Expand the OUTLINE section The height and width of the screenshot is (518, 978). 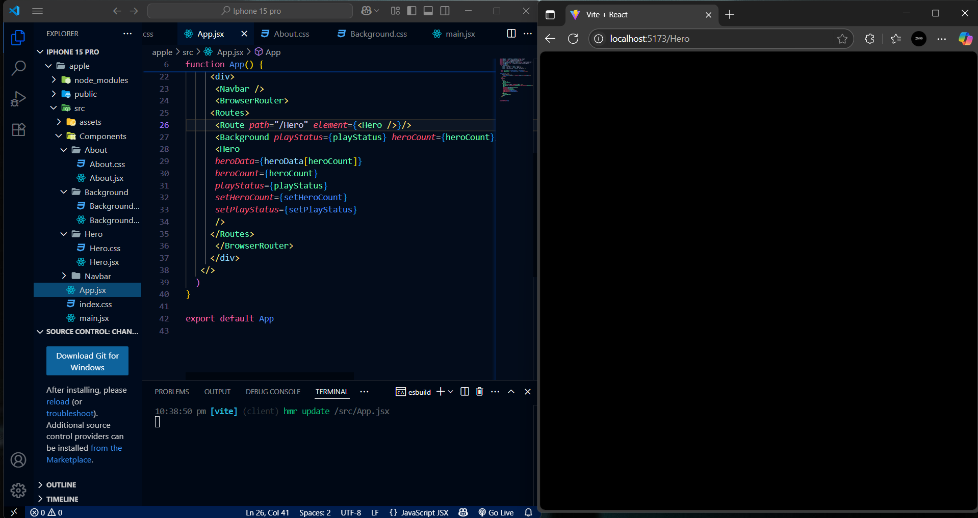(61, 485)
